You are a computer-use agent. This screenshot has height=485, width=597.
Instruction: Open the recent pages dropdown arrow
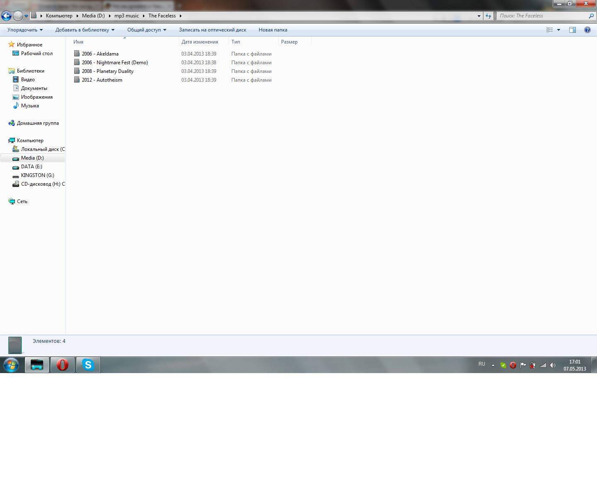26,16
